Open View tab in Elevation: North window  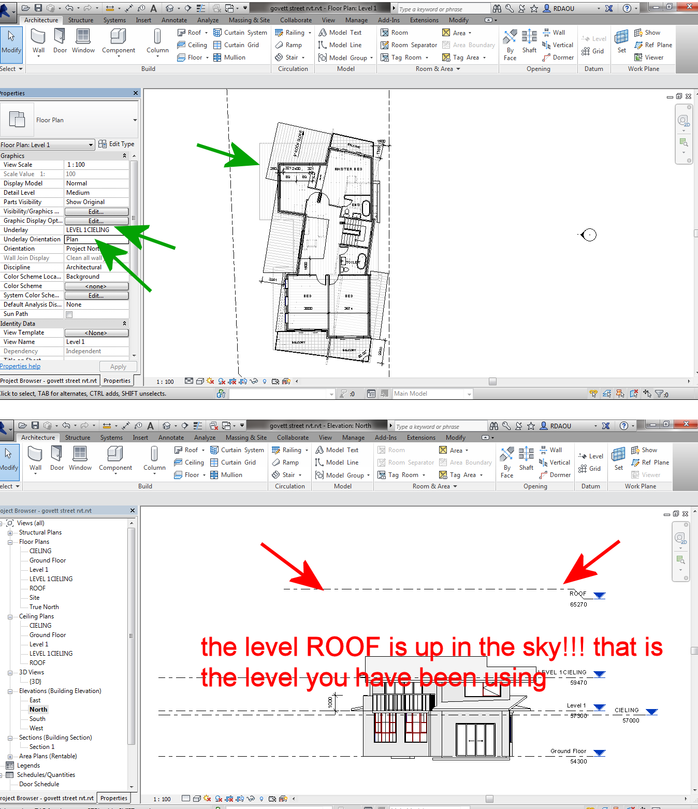(325, 438)
